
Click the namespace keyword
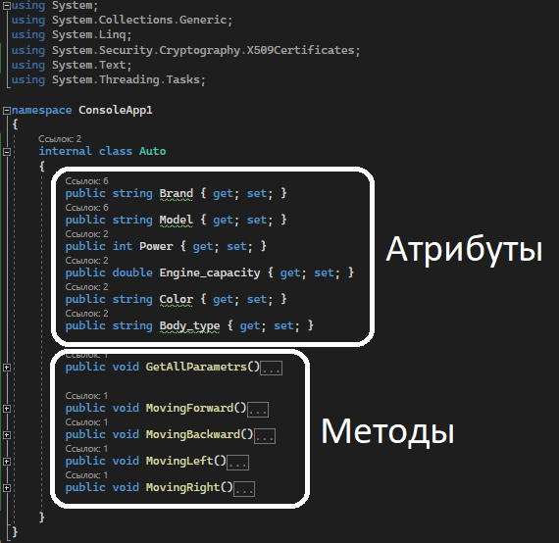(x=42, y=110)
